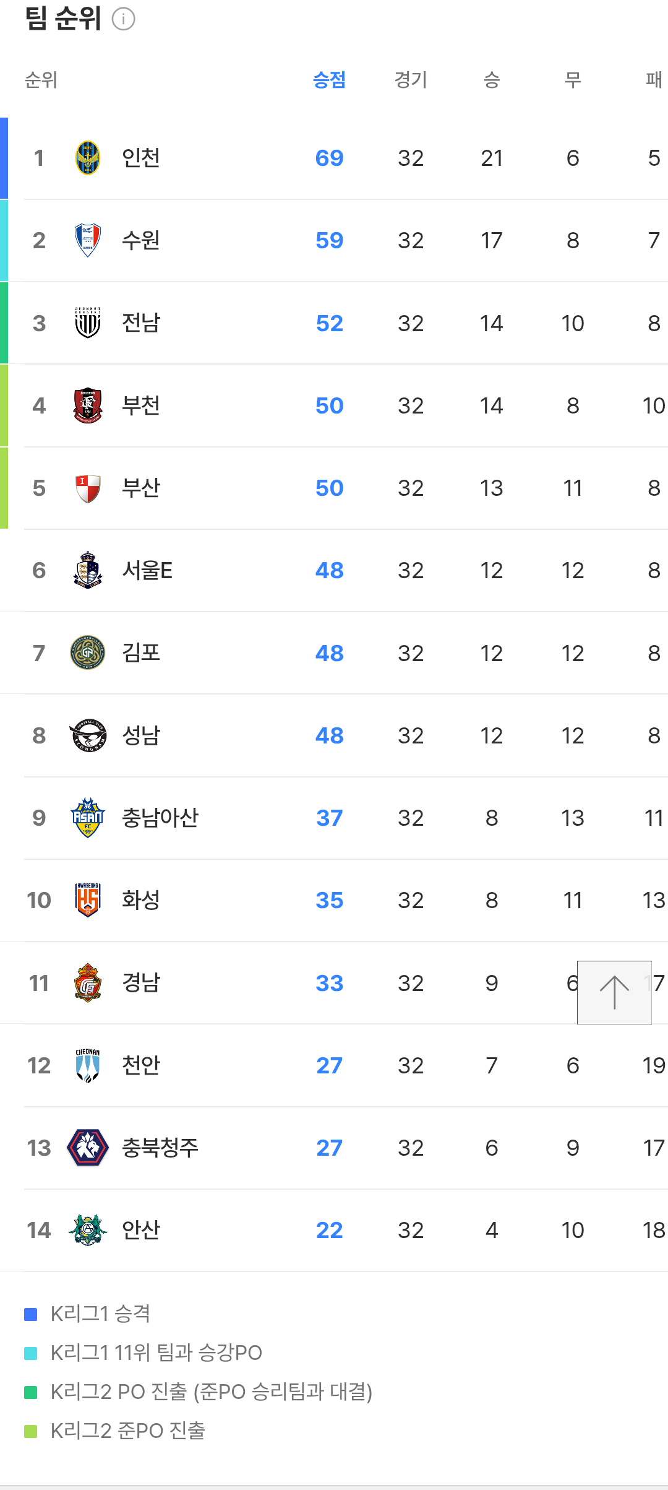Open the 부산 team name link

(x=141, y=488)
